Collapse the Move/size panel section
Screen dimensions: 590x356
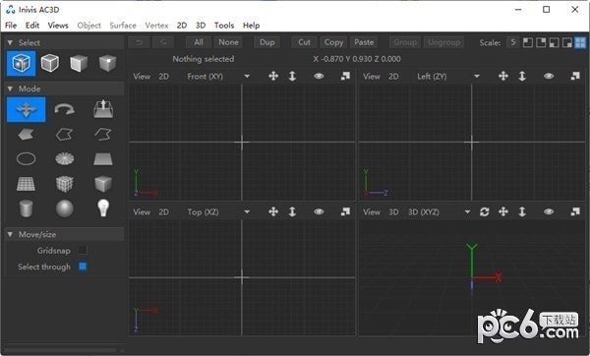tap(10, 234)
